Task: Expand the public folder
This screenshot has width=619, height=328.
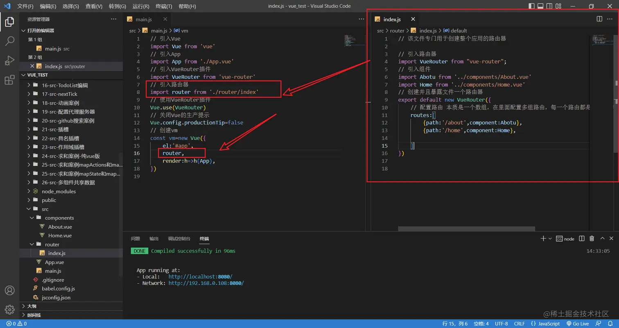Action: (71, 200)
